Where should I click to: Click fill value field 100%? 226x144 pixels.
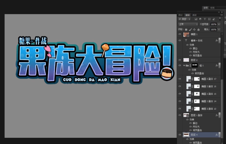(x=214, y=30)
